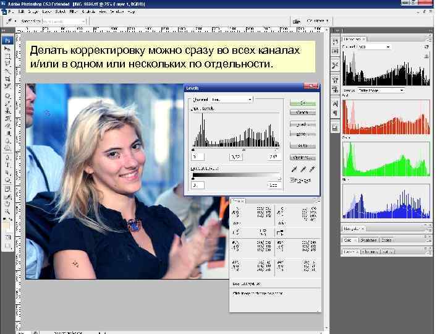Select the Gradient tool
This screenshot has width=445, height=334.
[x=7, y=133]
